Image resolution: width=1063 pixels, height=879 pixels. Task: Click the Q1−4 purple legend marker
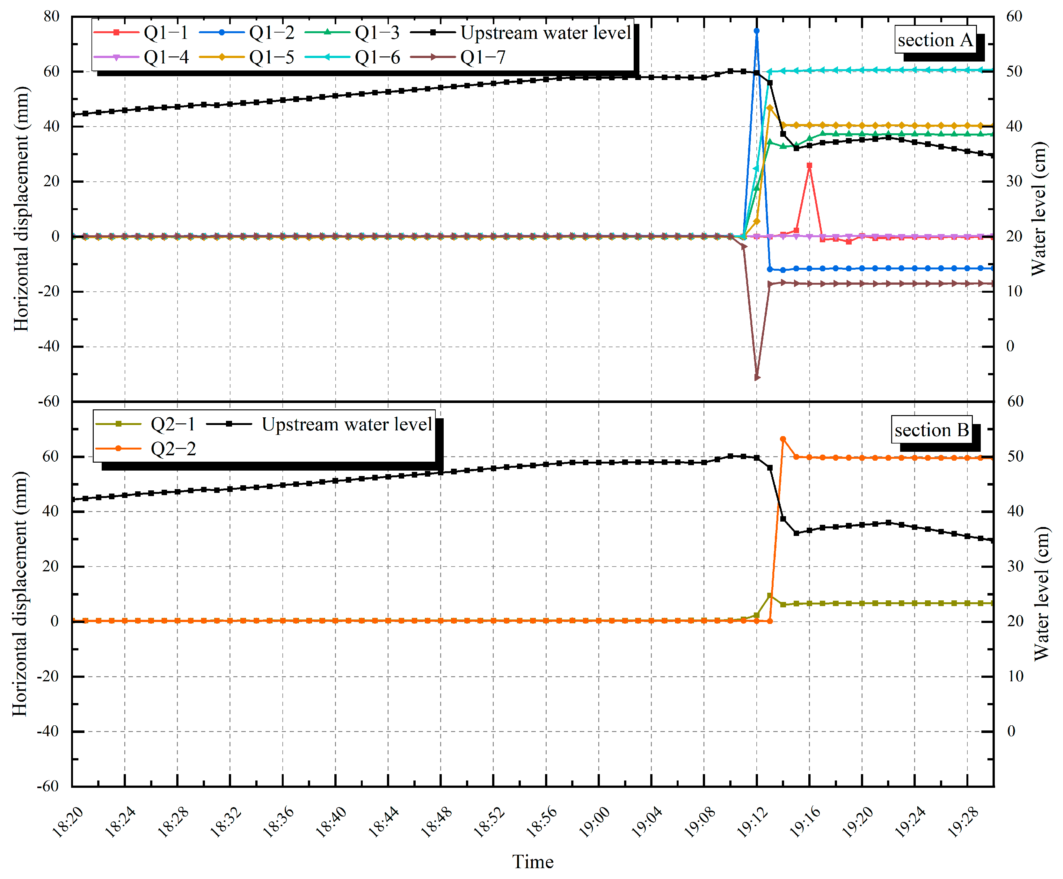116,57
